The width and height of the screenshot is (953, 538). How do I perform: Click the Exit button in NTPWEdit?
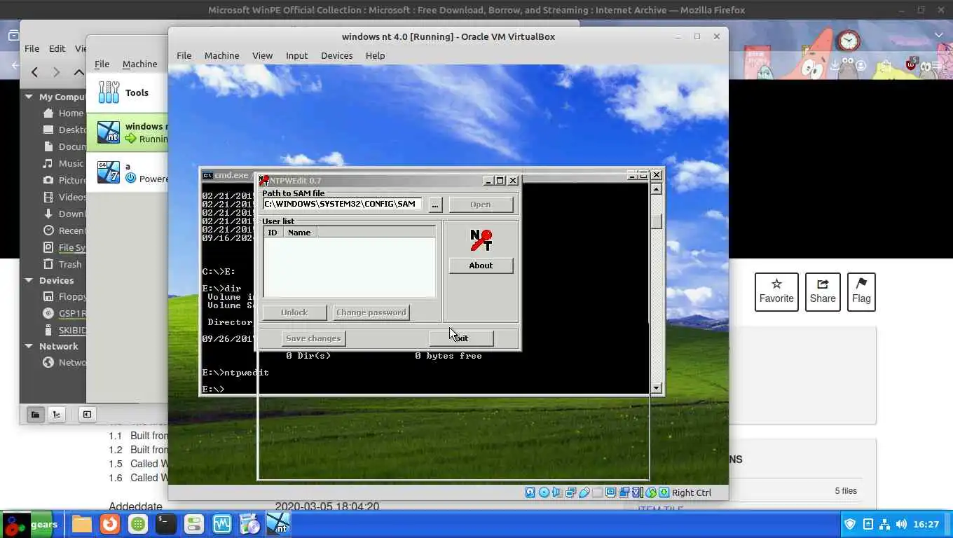(x=461, y=338)
